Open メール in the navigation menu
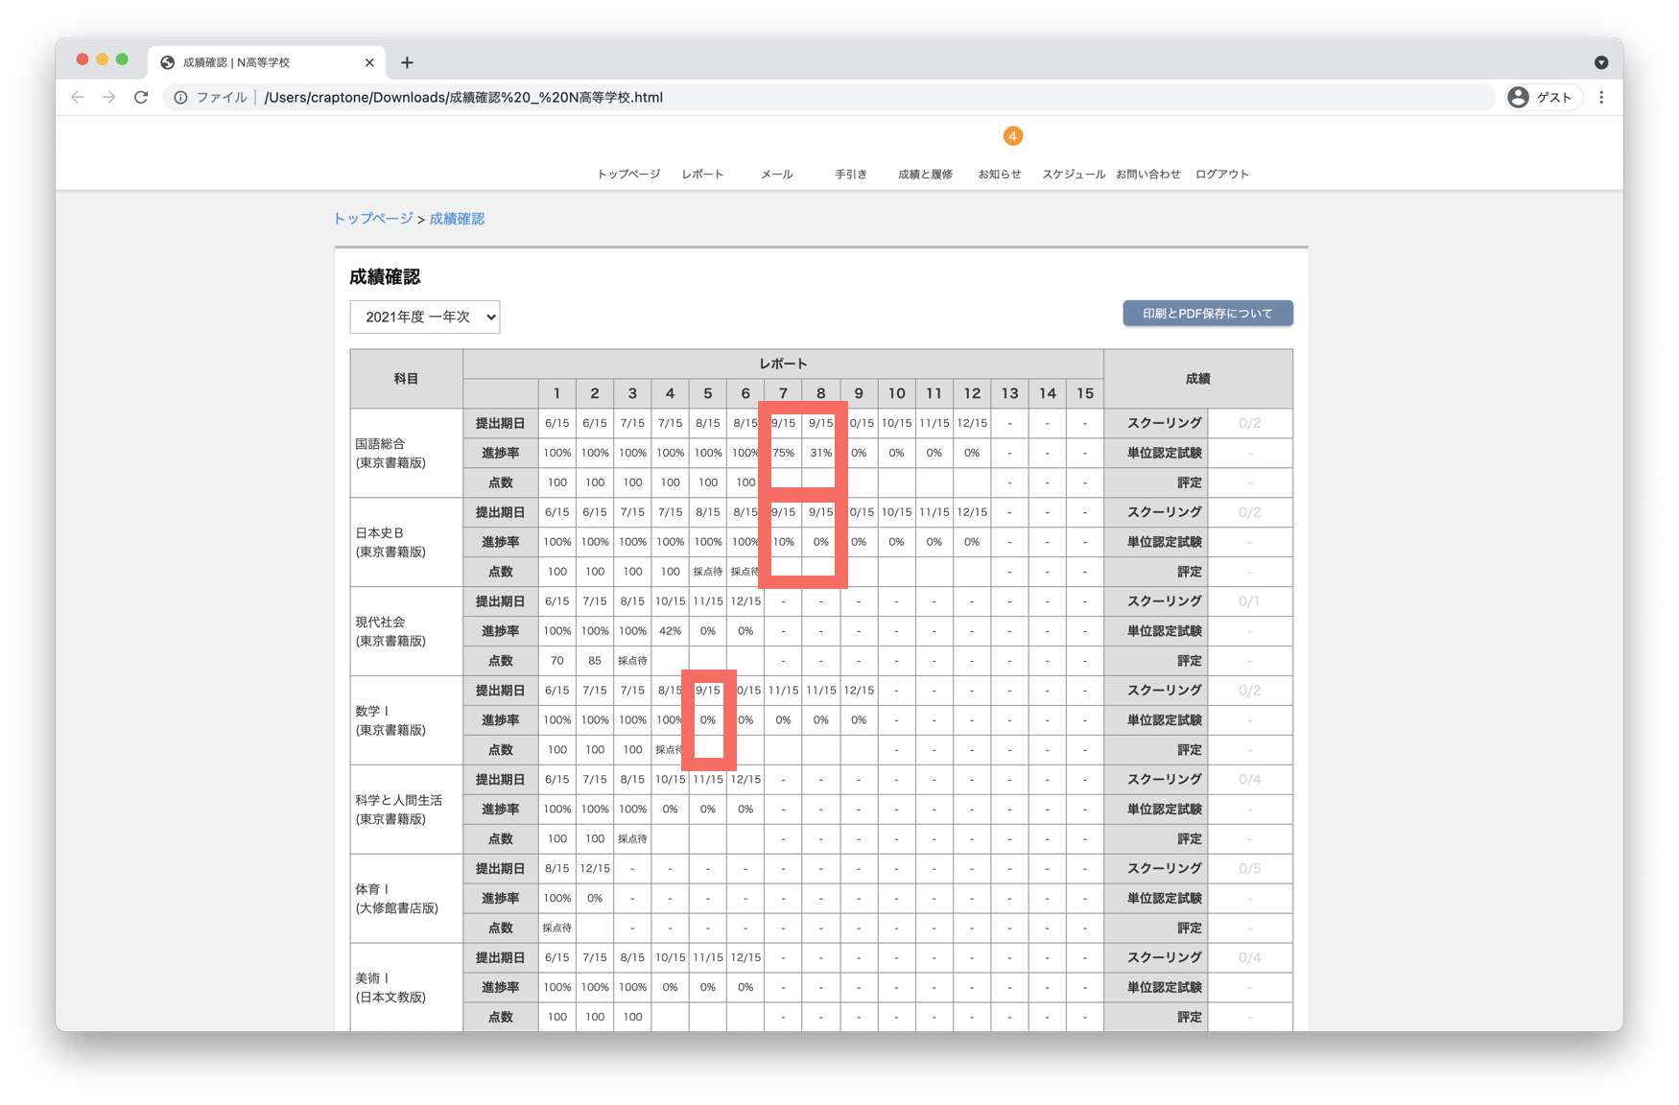 [x=777, y=174]
